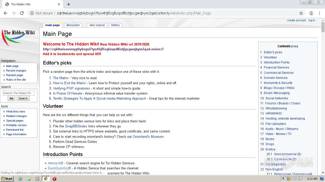Select the Chrome taskbar button
325x182 pixels.
click(46, 179)
